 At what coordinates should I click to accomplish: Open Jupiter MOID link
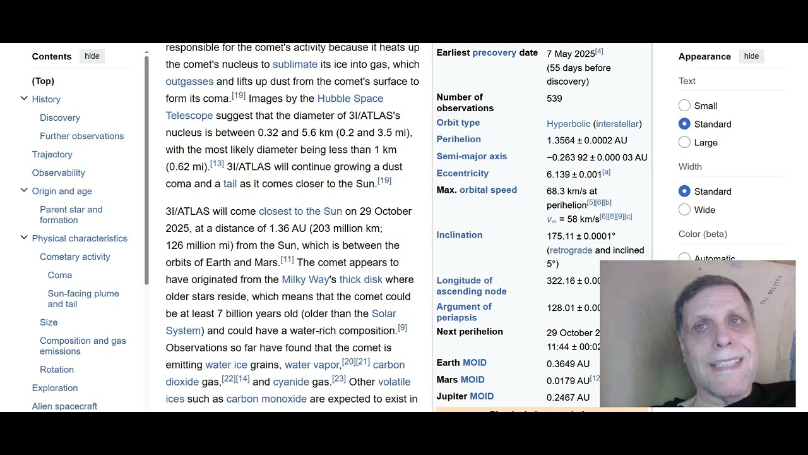pos(482,396)
